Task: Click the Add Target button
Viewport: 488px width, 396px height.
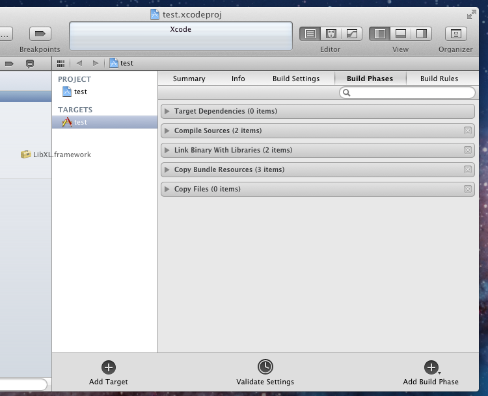Action: 108,373
